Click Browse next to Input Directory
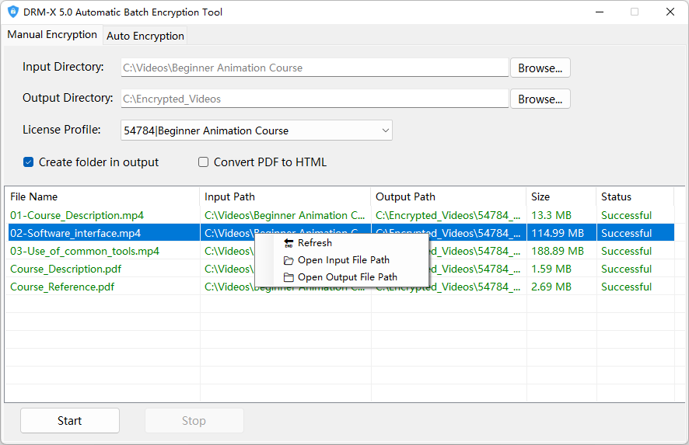The image size is (689, 445). (540, 68)
